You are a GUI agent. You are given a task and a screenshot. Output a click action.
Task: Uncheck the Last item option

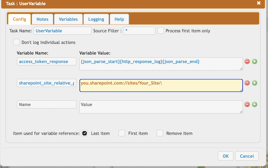(x=85, y=133)
